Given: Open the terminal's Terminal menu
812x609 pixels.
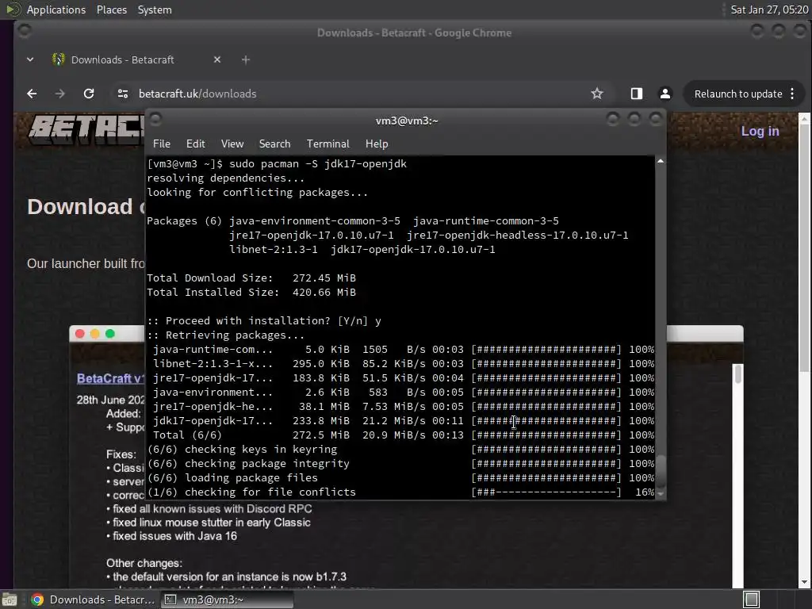Looking at the screenshot, I should pos(327,144).
